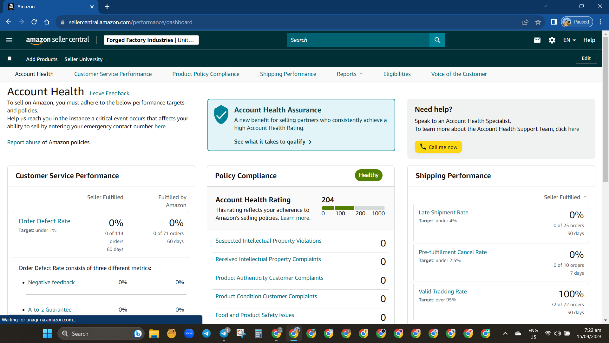Click the Account Health Rating progress bar

[x=353, y=208]
